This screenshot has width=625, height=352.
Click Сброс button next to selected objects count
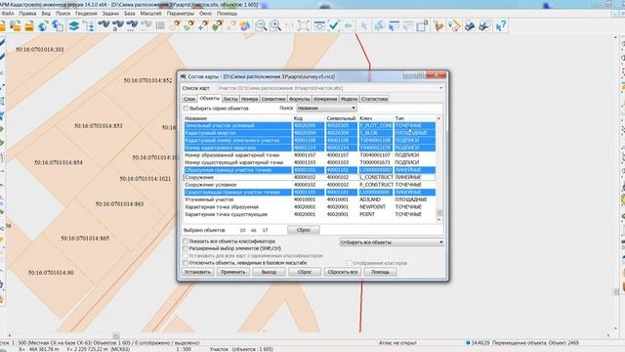pos(304,230)
